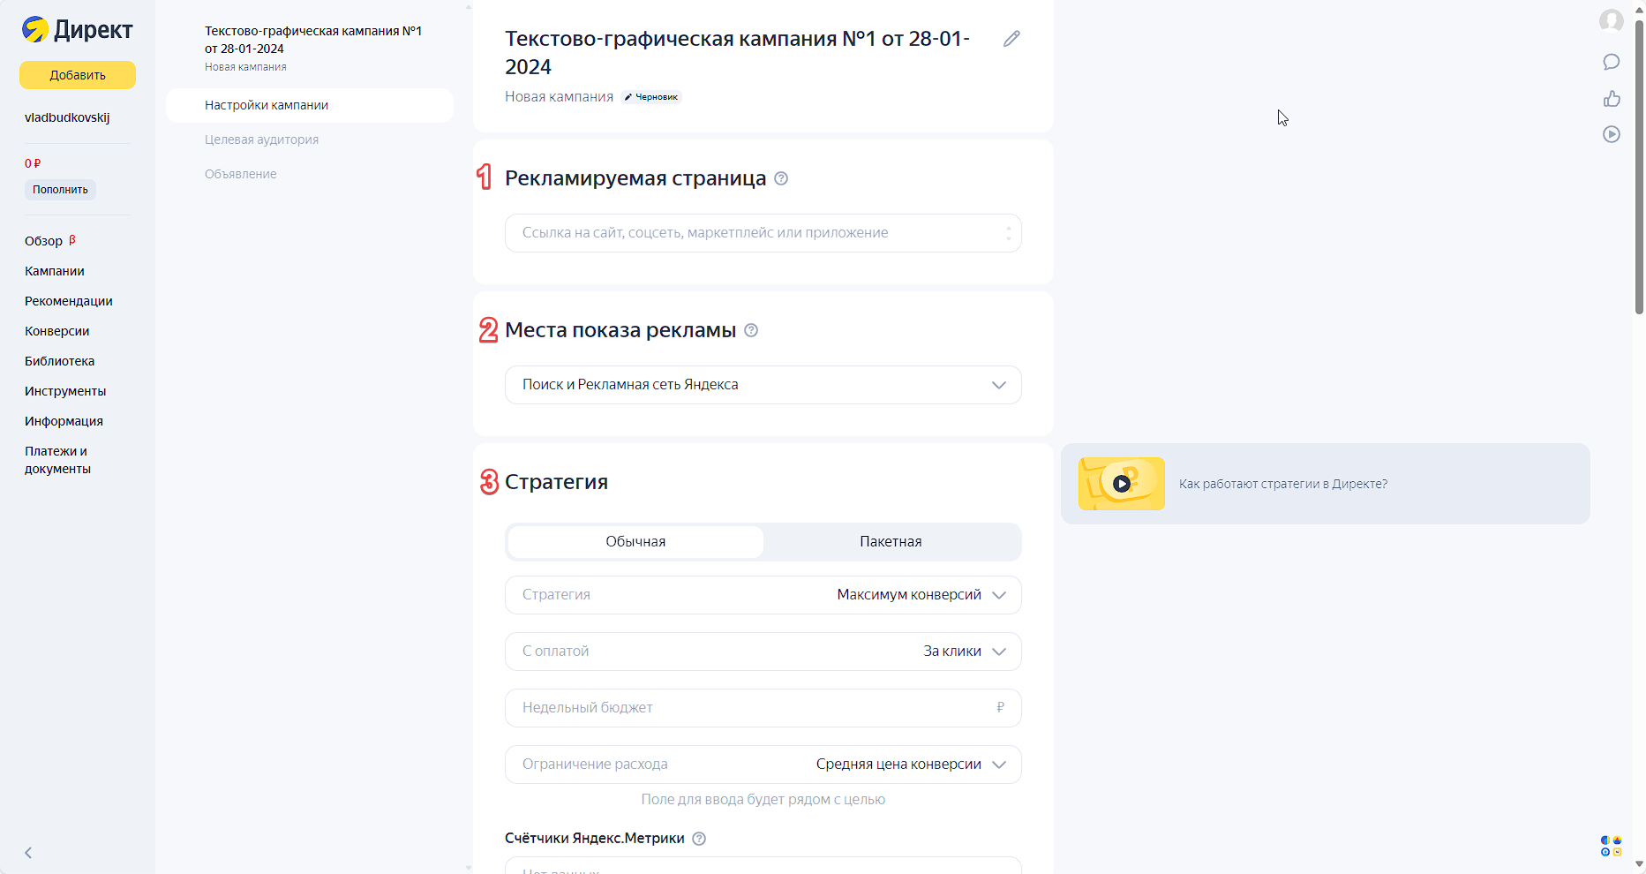Open the Ограничение расхода dropdown

763,765
